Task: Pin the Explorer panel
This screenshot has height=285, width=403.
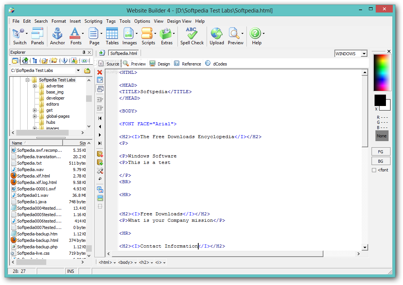Action: [84, 52]
